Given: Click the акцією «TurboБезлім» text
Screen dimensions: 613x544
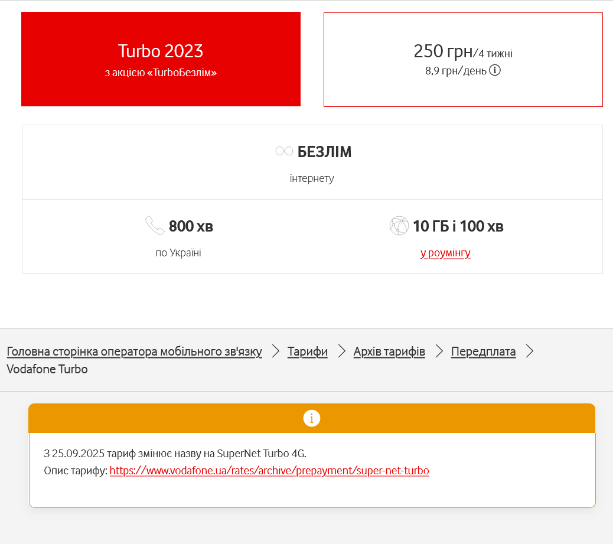Looking at the screenshot, I should coord(160,73).
